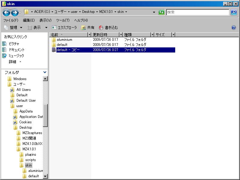
Task: Open the aluminium folder in the file list
Action: pos(64,40)
